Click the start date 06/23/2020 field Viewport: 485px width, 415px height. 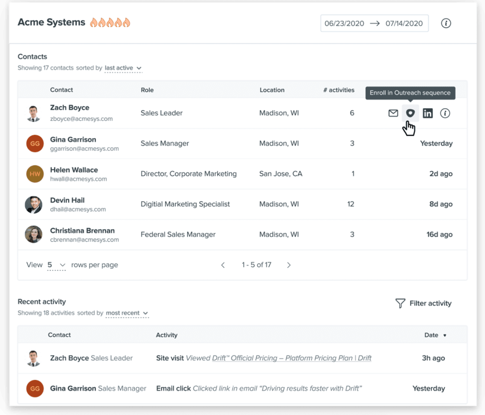[x=344, y=23]
